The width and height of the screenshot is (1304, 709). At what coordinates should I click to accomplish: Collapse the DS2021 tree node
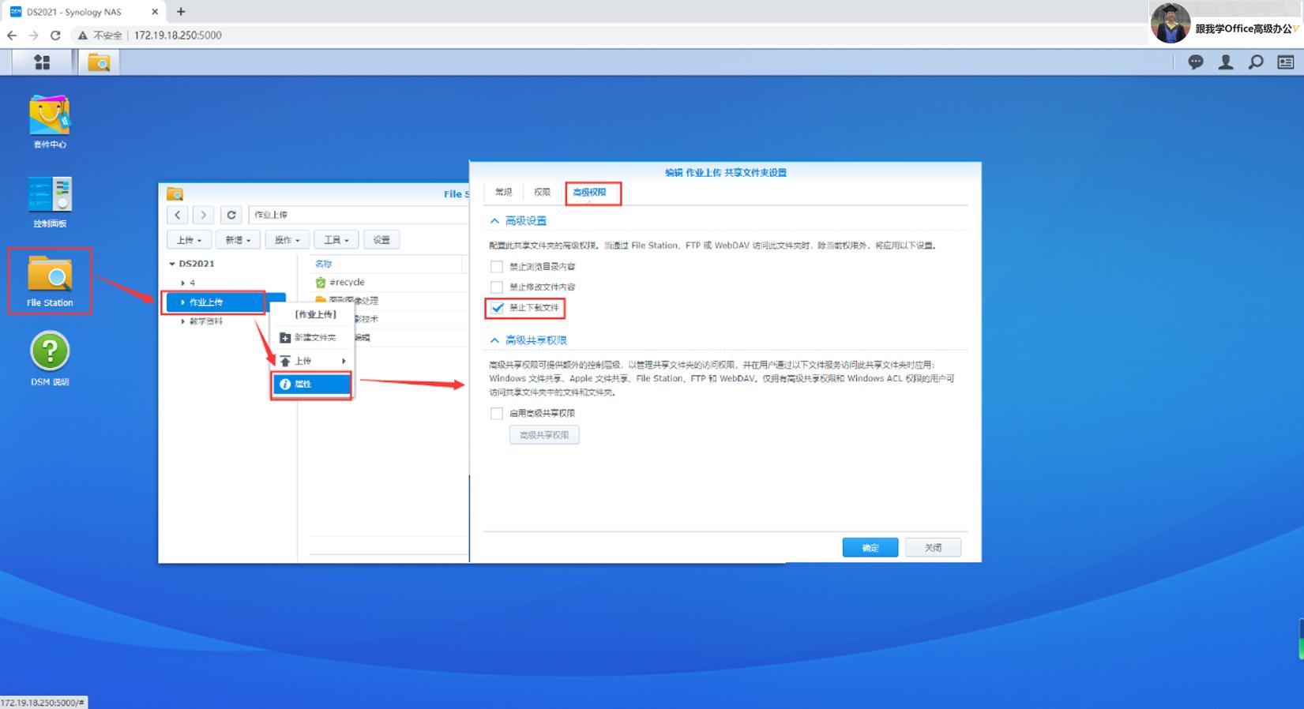pos(172,264)
